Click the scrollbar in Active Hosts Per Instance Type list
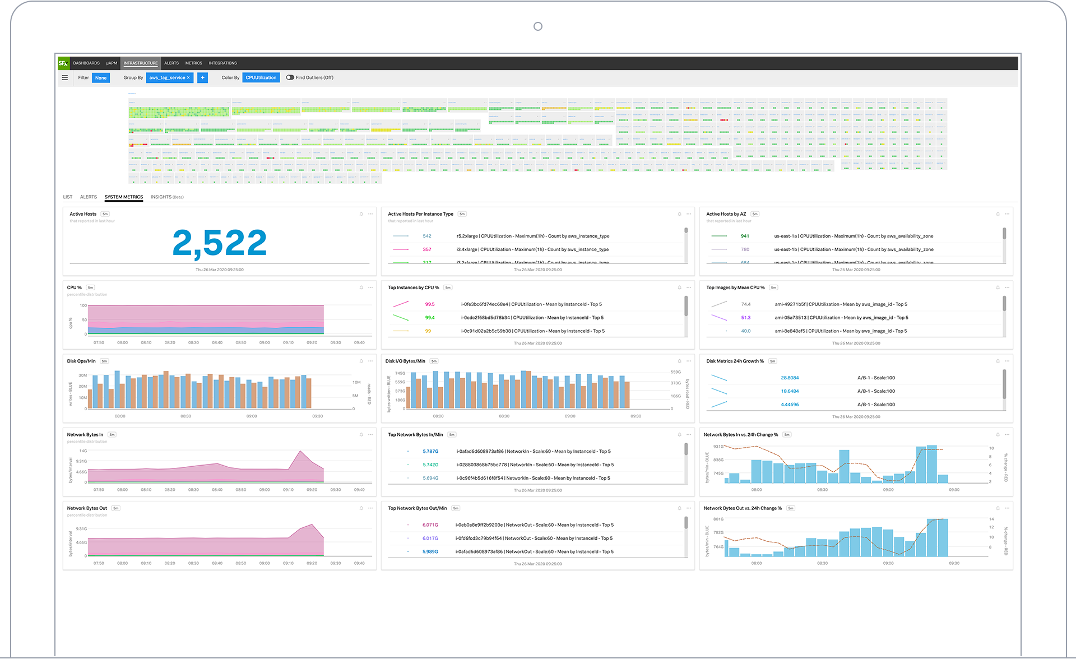Viewport: 1076px width, 659px height. [686, 231]
